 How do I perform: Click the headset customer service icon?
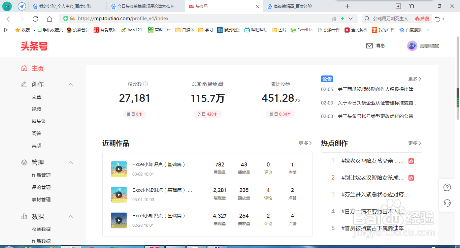[447, 203]
